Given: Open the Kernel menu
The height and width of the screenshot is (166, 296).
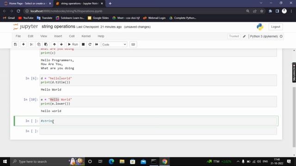Looking at the screenshot, I should (x=86, y=36).
